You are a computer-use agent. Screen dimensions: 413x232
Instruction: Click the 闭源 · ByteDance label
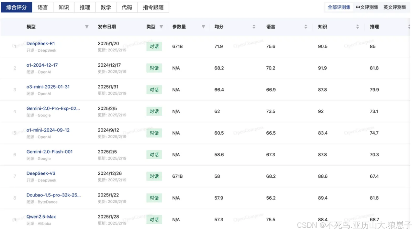[x=42, y=202]
